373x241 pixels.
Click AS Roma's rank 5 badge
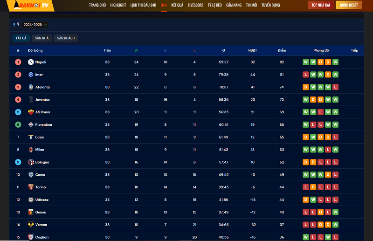pyautogui.click(x=18, y=112)
